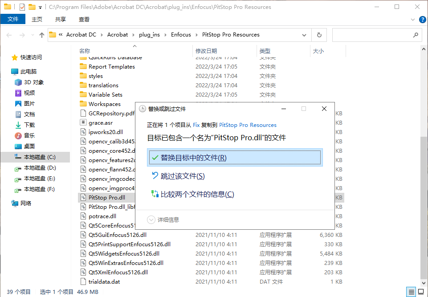Open dropdown arrow after Enfocus breadcrumb
The image size is (428, 297).
196,35
